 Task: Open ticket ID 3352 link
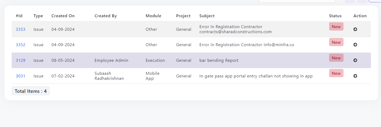click(20, 45)
